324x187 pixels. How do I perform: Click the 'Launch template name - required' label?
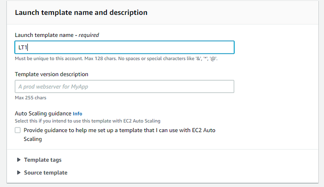point(57,35)
